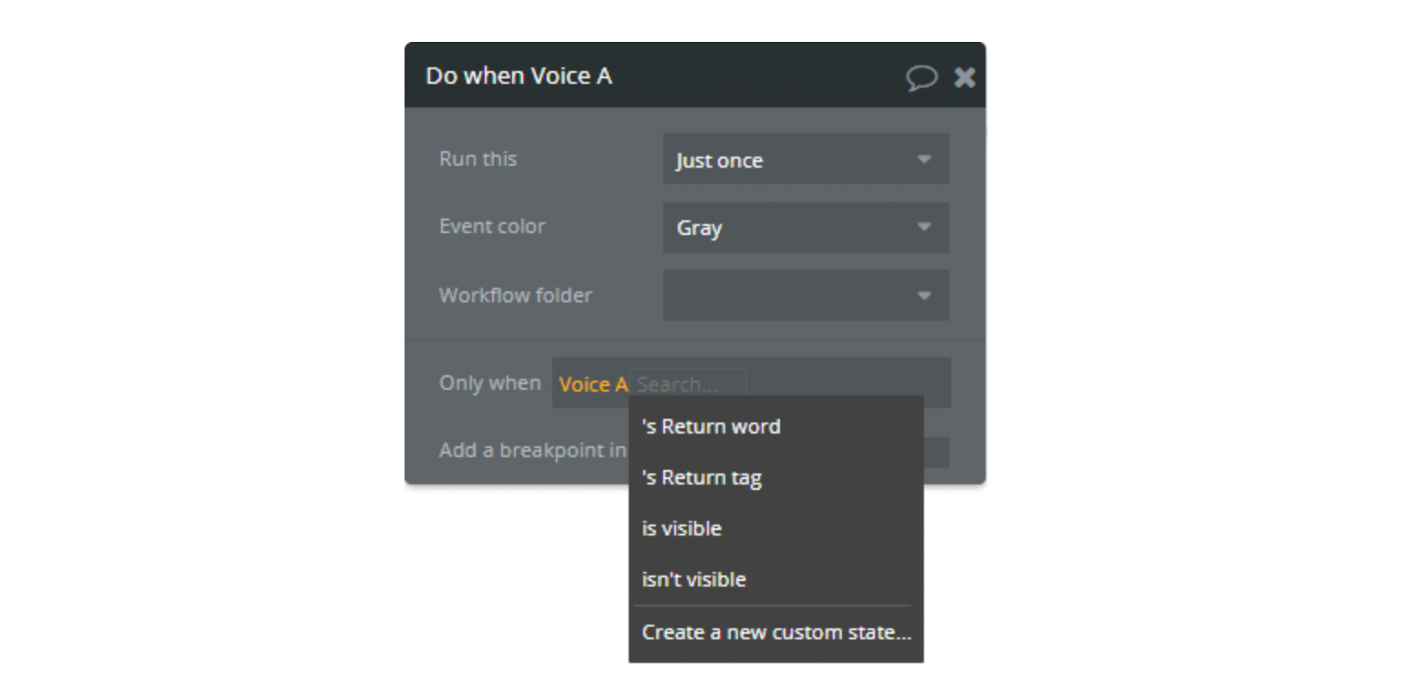The height and width of the screenshot is (683, 1405).
Task: Select Create a new custom state...
Action: 775,632
